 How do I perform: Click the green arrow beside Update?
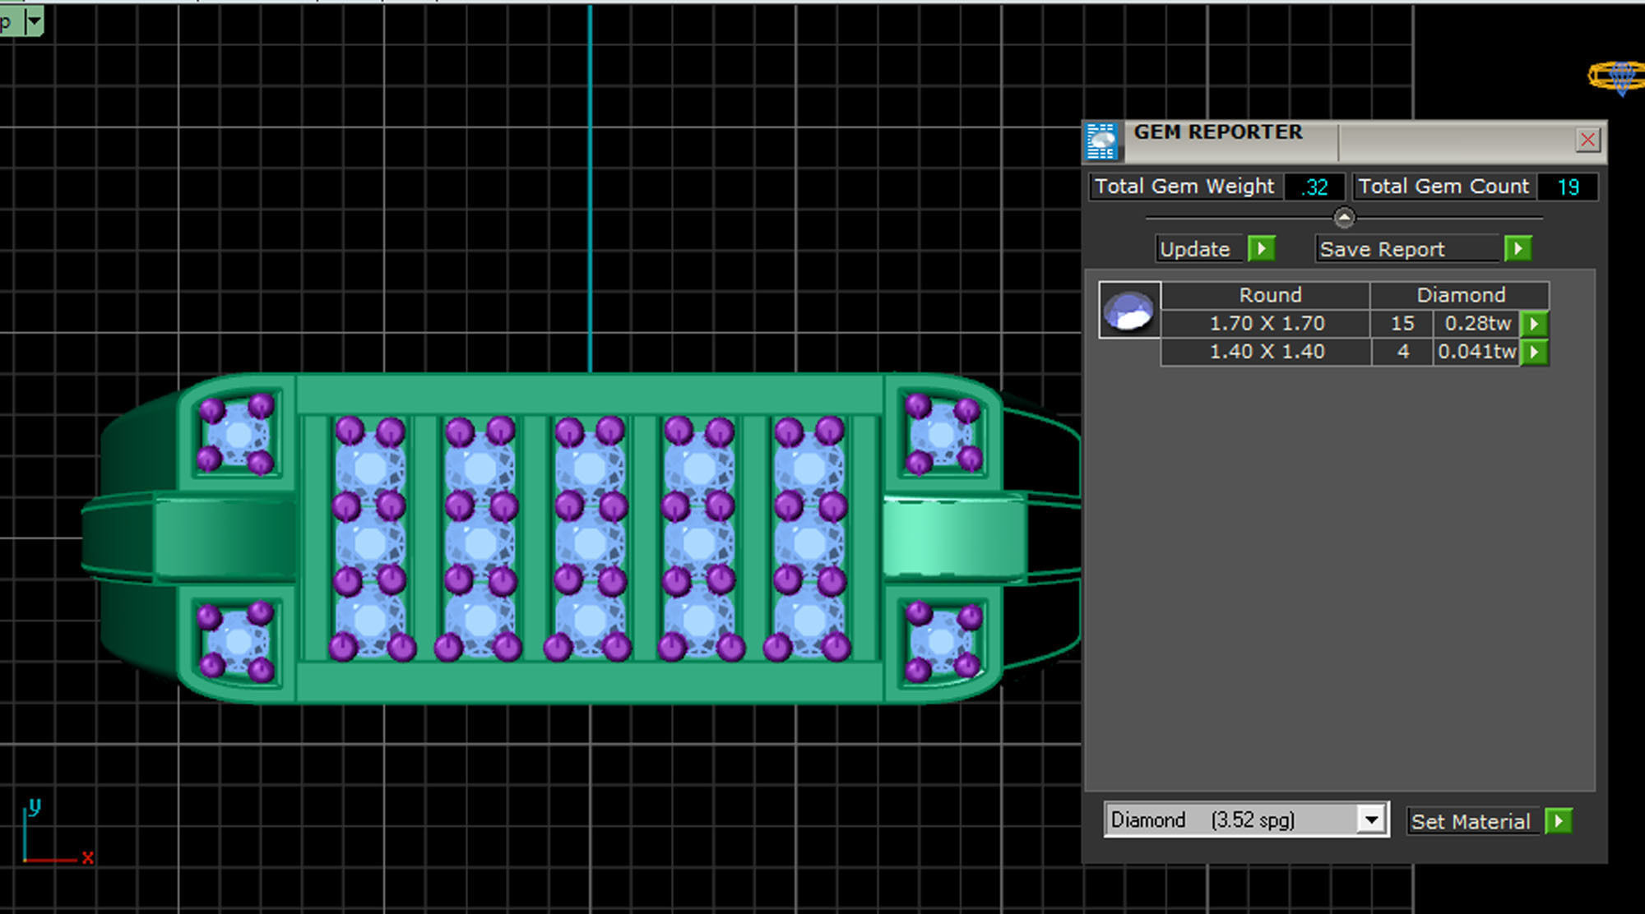point(1261,249)
